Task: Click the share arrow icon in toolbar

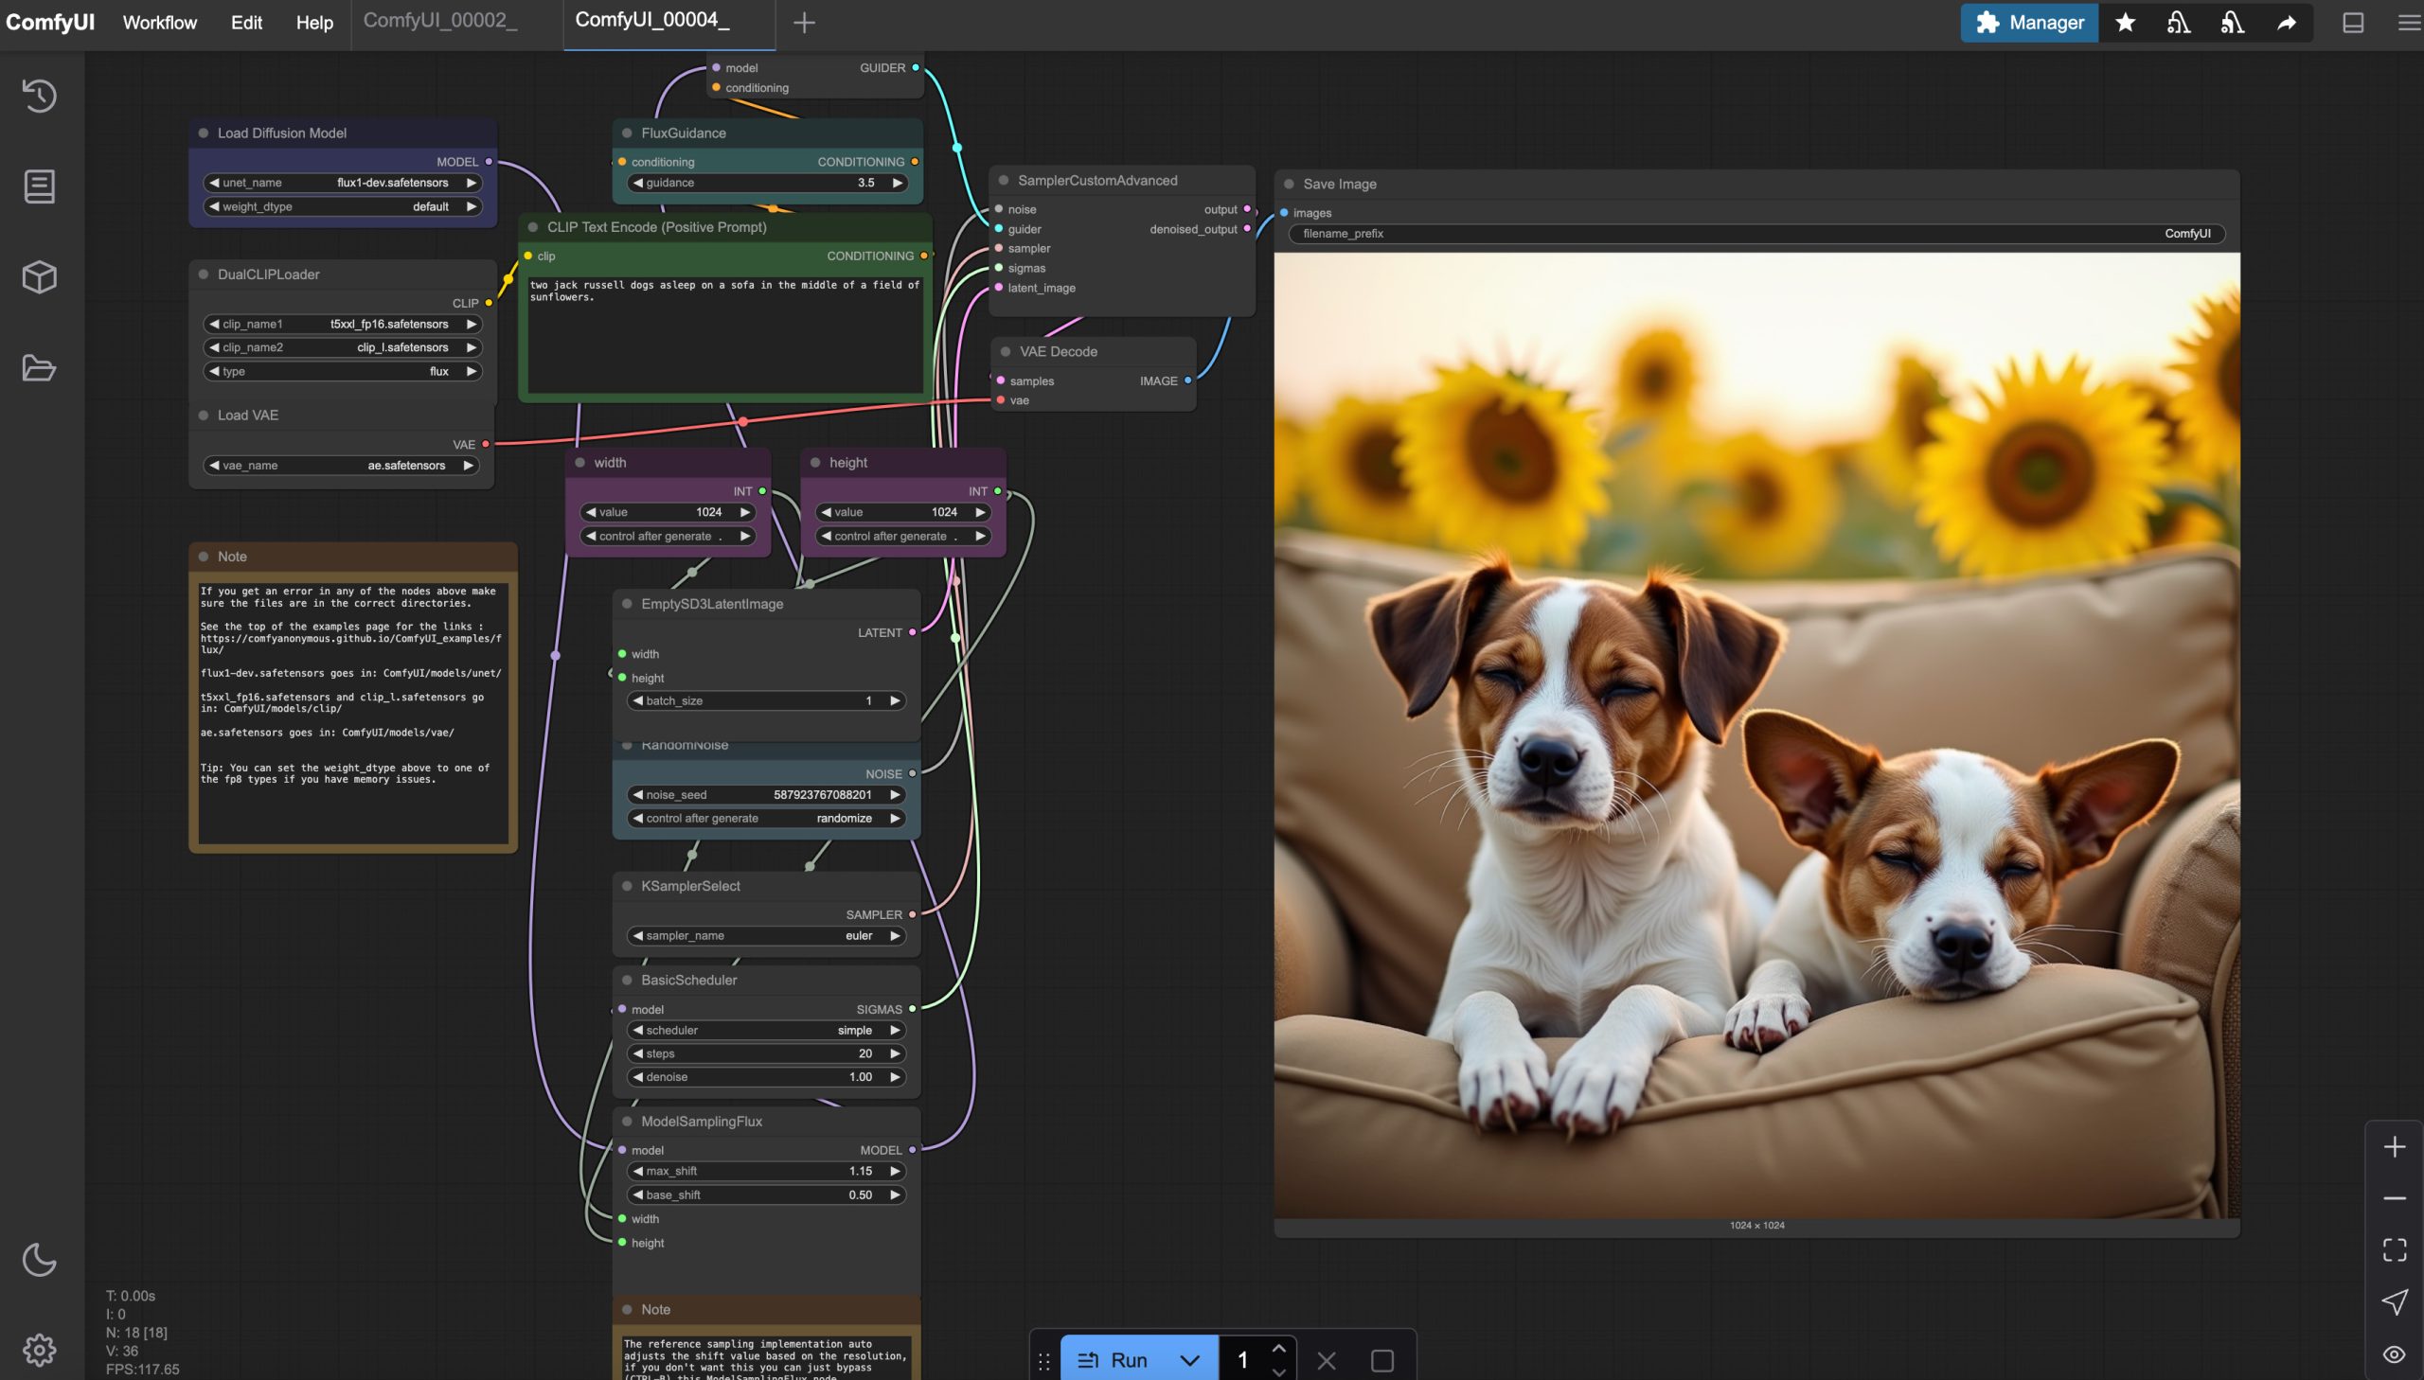Action: click(x=2286, y=23)
